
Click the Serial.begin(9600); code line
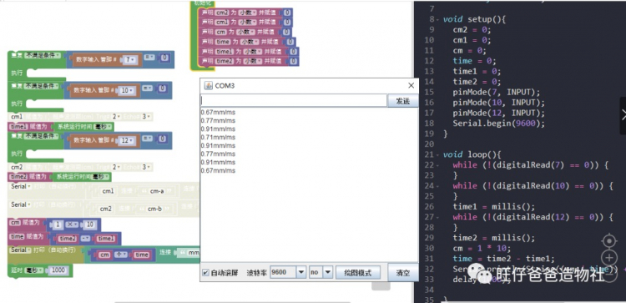[498, 123]
